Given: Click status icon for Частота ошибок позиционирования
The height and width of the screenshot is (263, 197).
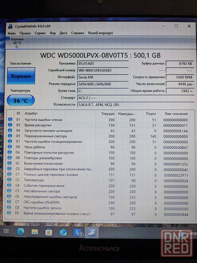Looking at the screenshot, I should pyautogui.click(x=10, y=141).
